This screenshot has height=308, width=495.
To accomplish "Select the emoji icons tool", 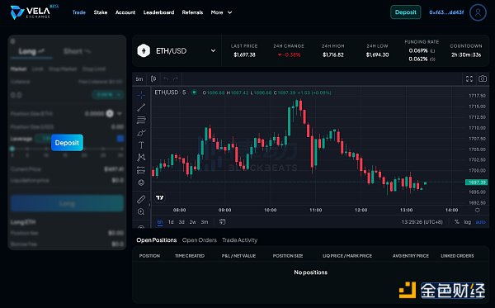I will pyautogui.click(x=141, y=182).
